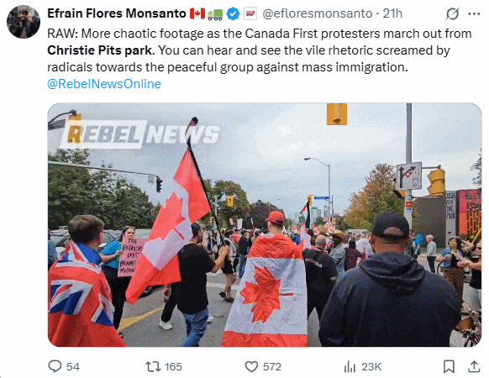The width and height of the screenshot is (489, 378).
Task: Click the repost icon with 165
Action: point(153,366)
